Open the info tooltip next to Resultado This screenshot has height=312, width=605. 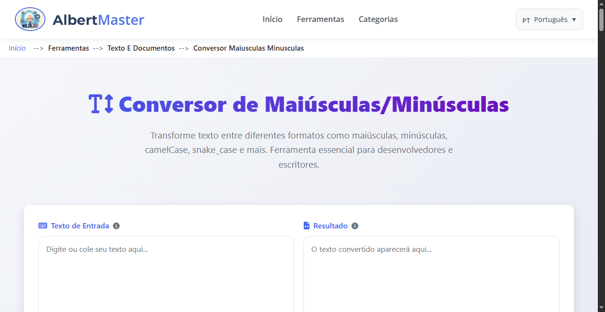tap(355, 226)
